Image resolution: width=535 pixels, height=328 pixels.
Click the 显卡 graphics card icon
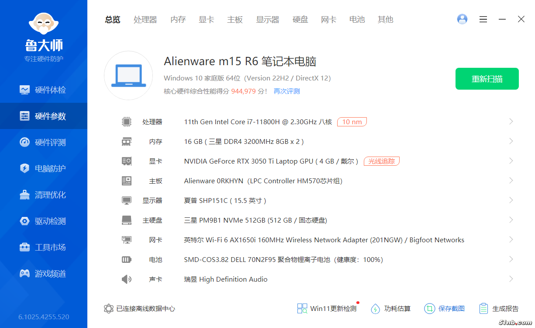click(x=127, y=161)
